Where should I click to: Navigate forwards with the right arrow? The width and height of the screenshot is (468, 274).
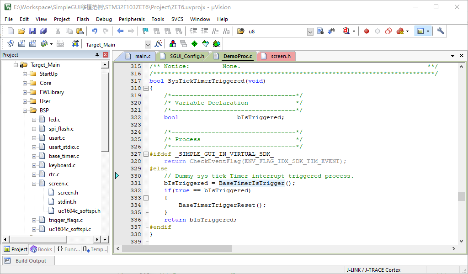click(131, 31)
